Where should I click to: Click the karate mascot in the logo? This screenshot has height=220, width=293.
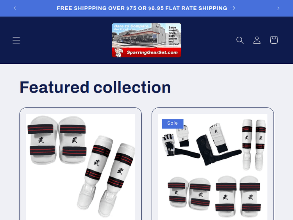(118, 52)
